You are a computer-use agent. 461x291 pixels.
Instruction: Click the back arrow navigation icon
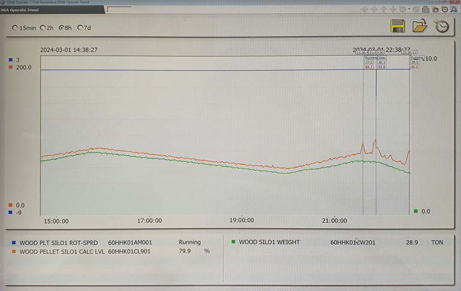[x=365, y=10]
